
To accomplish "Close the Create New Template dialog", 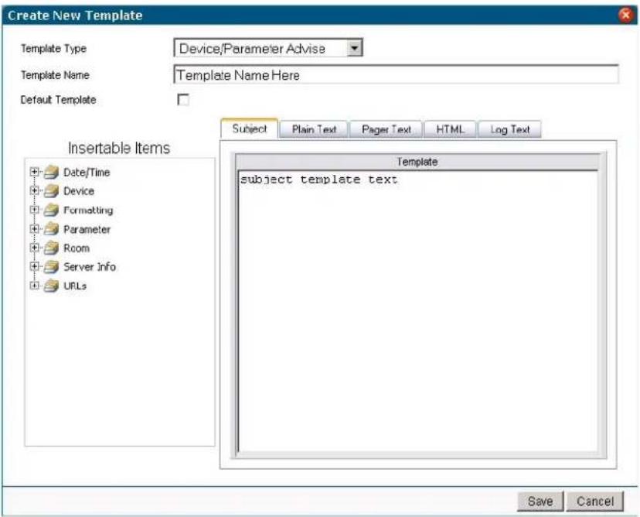I will click(625, 15).
